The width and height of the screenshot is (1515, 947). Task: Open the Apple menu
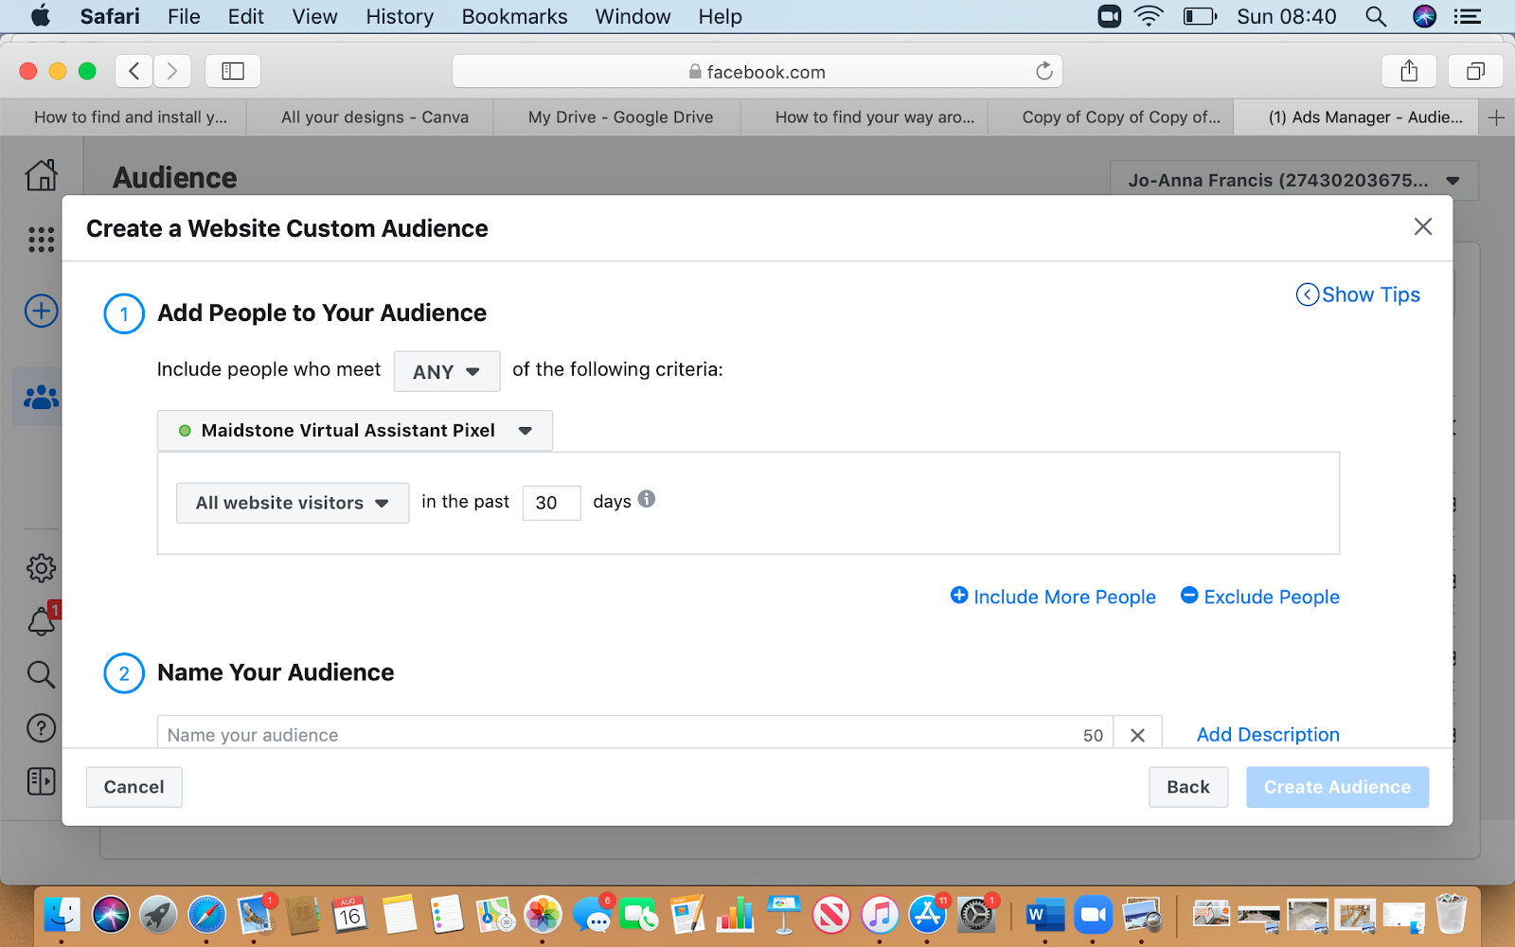pyautogui.click(x=41, y=16)
